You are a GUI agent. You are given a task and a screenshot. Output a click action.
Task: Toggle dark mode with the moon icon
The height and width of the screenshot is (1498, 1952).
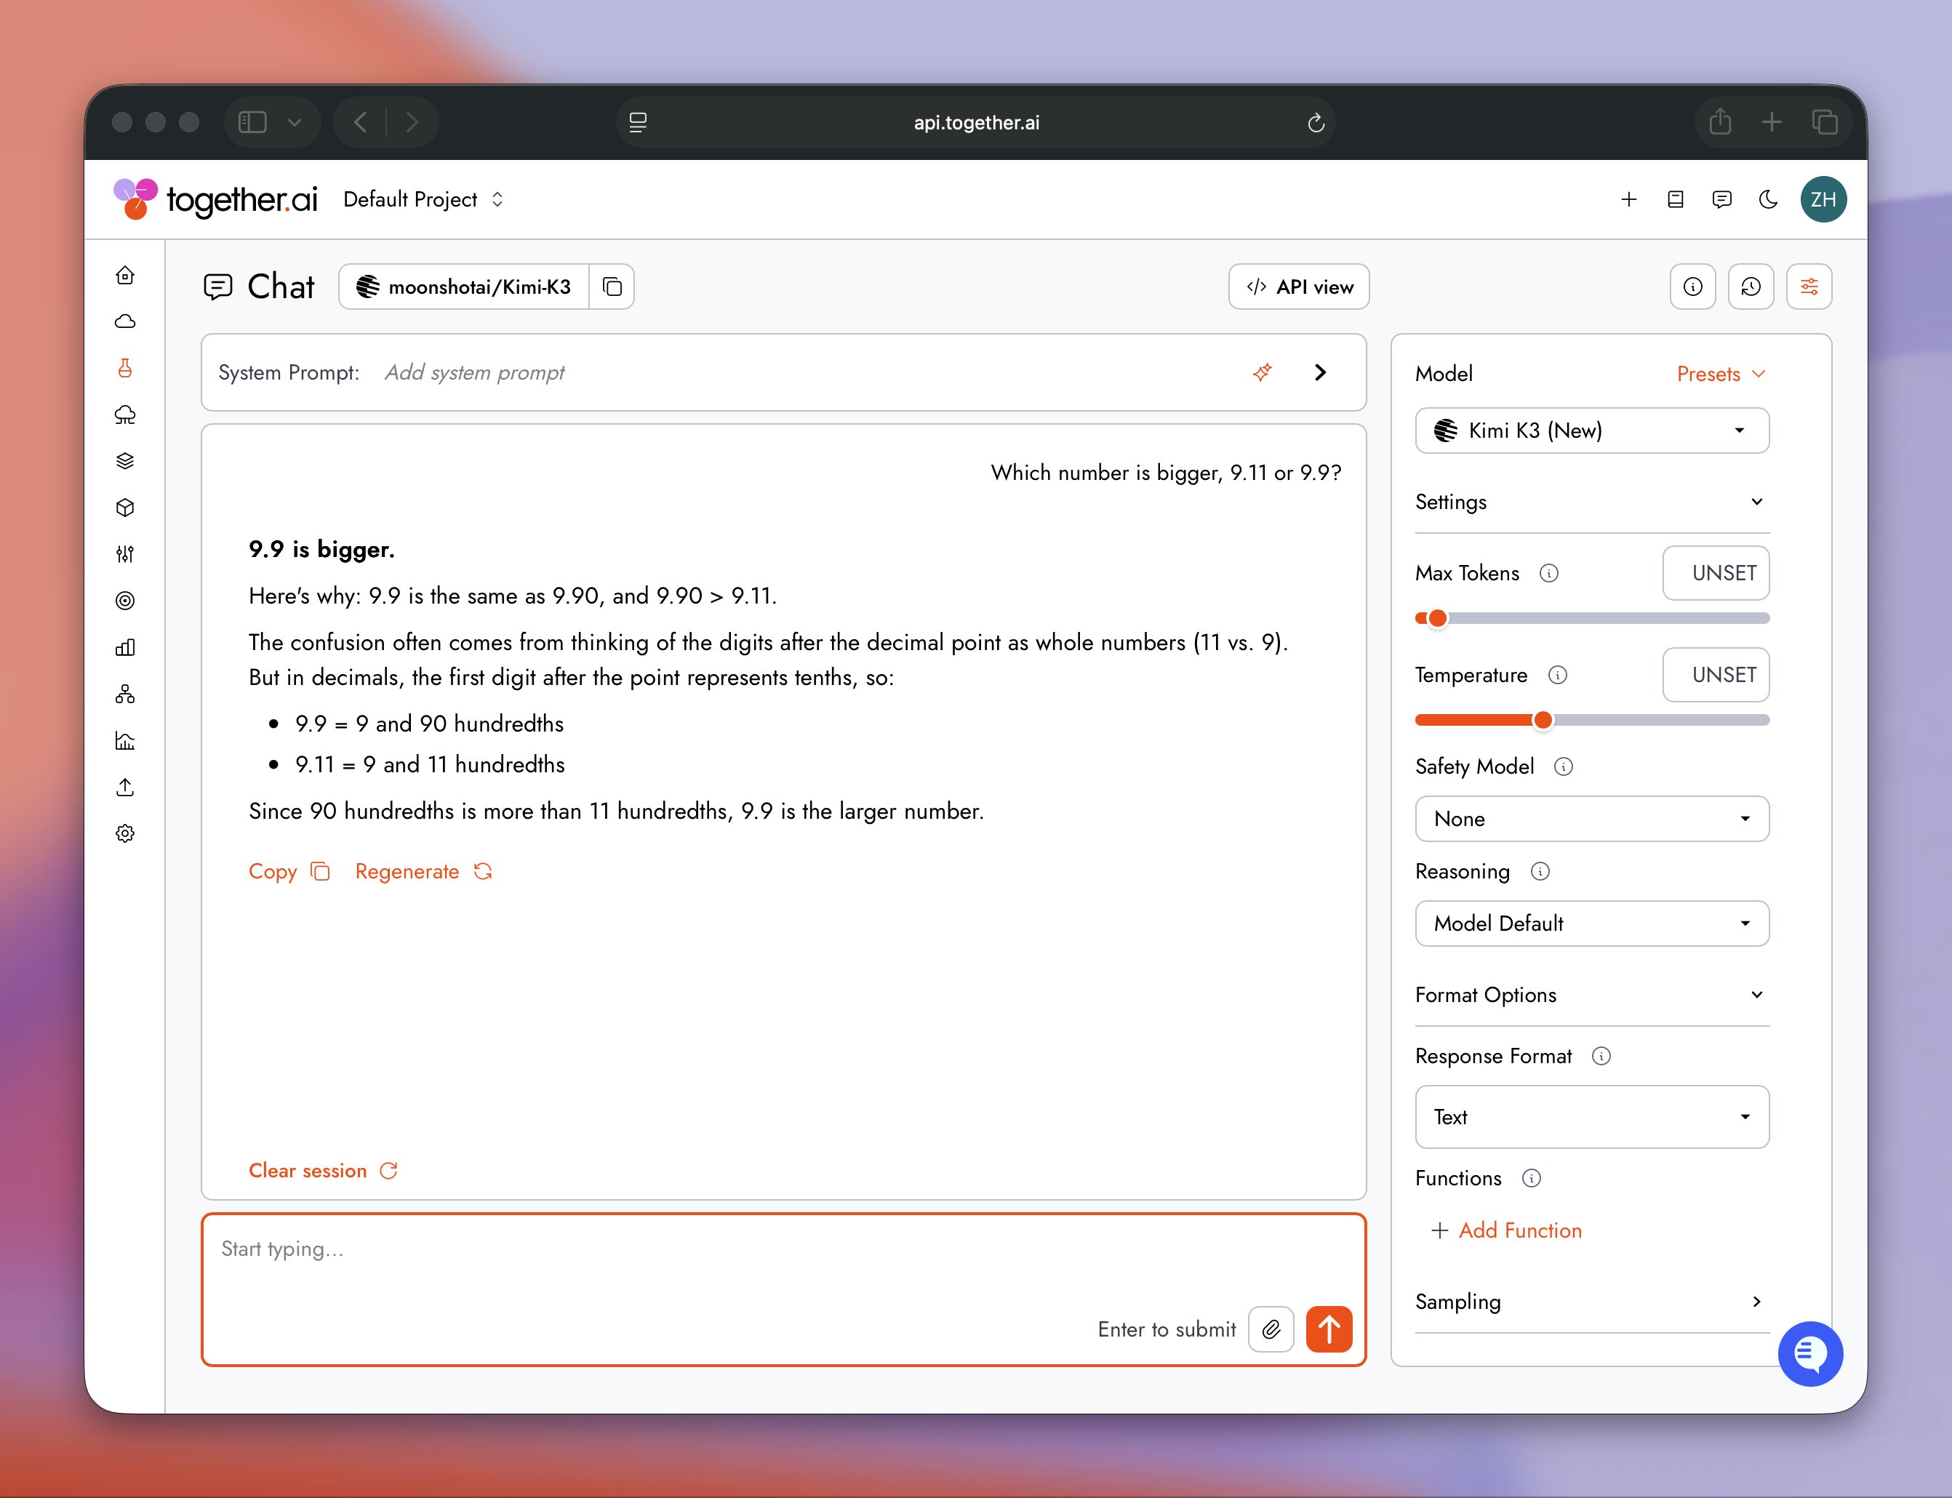1768,199
